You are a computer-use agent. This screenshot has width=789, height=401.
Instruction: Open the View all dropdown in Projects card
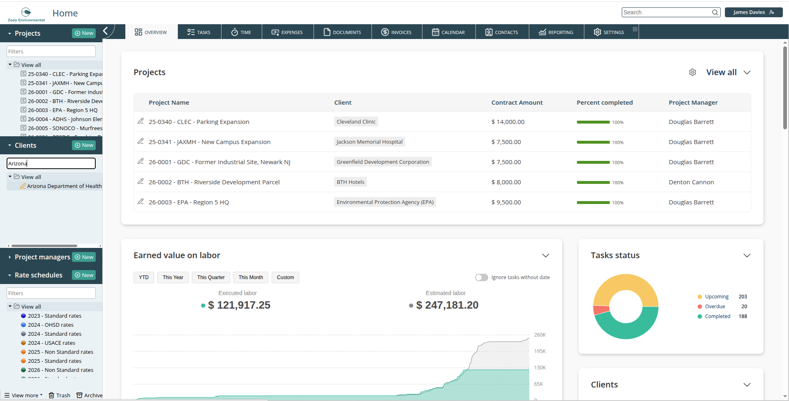728,72
